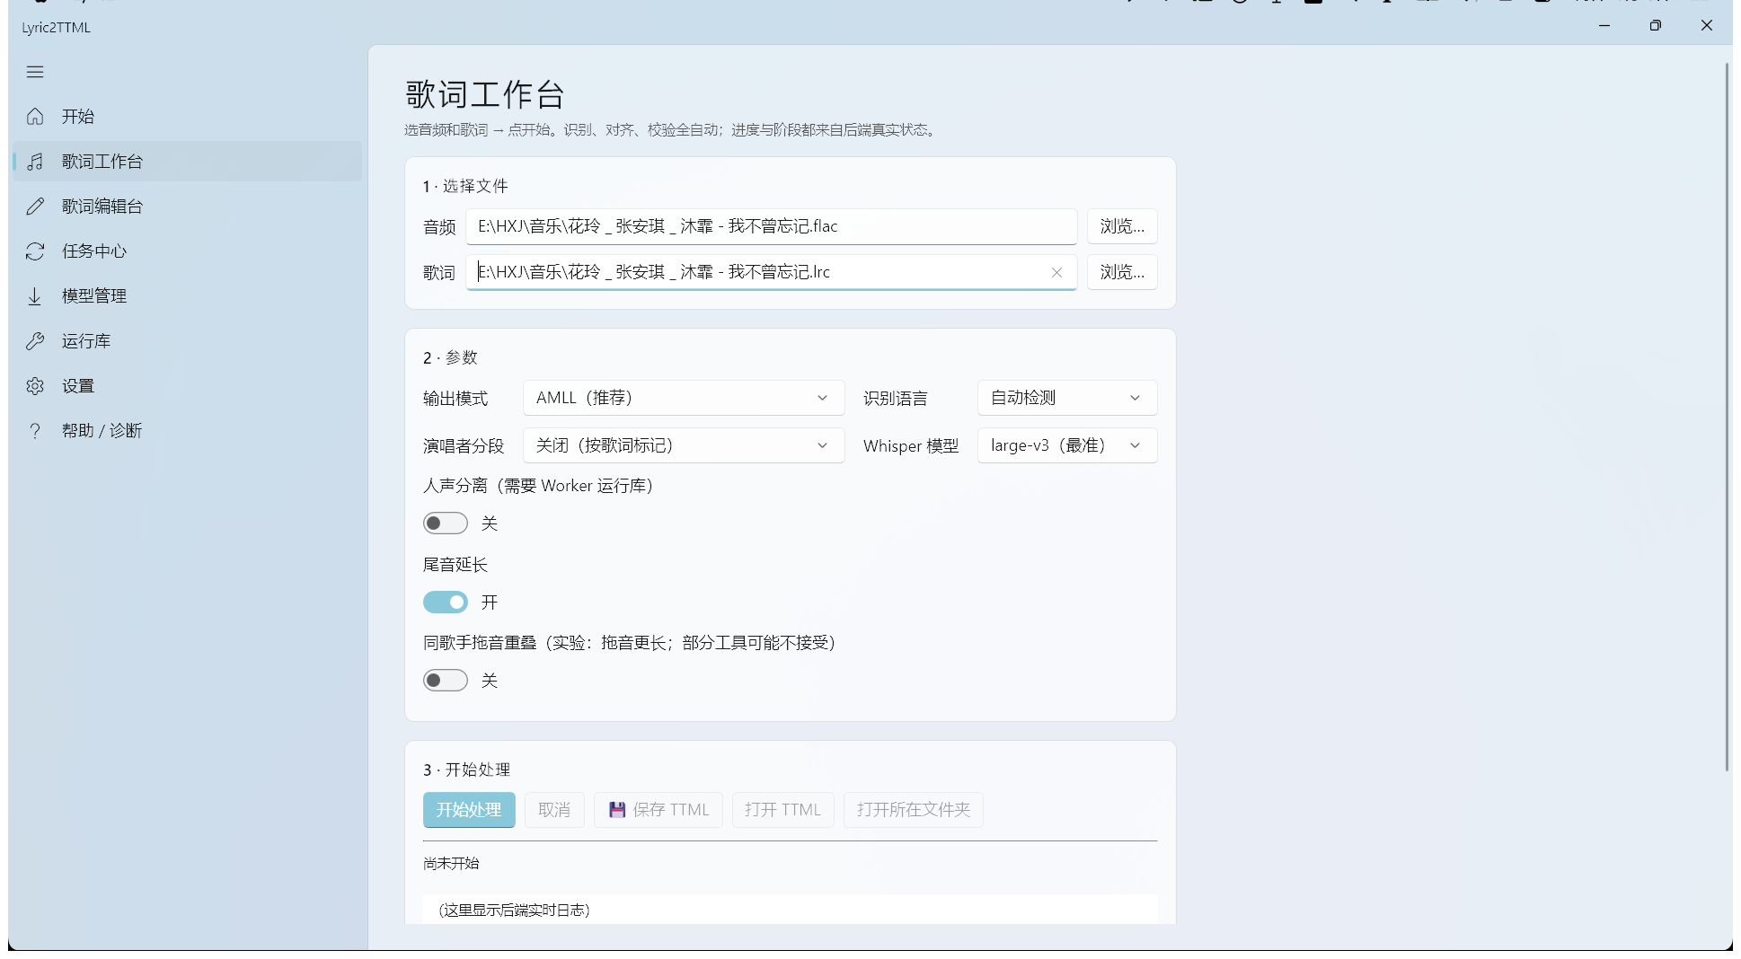This screenshot has height=959, width=1741.
Task: Browse for a lyrics file
Action: [1122, 272]
